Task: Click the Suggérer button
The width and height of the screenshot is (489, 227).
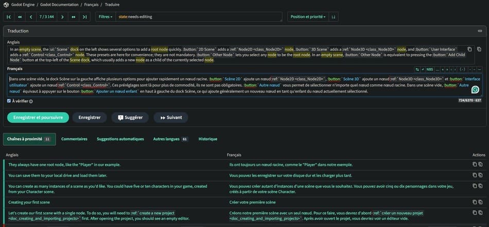Action: tap(130, 117)
